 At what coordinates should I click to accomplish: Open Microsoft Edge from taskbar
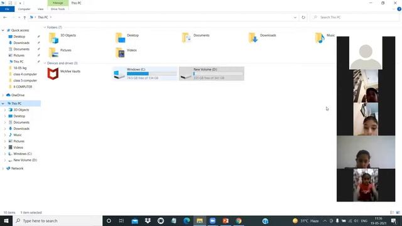187,220
